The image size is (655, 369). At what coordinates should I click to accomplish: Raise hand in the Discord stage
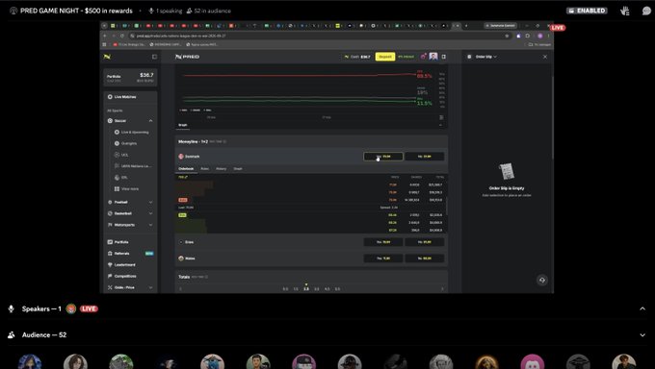tap(625, 11)
